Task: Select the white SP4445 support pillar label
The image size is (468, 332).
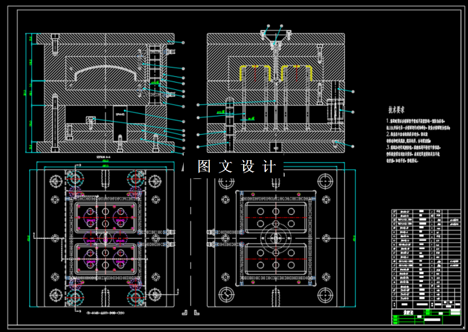Action: tap(120, 114)
